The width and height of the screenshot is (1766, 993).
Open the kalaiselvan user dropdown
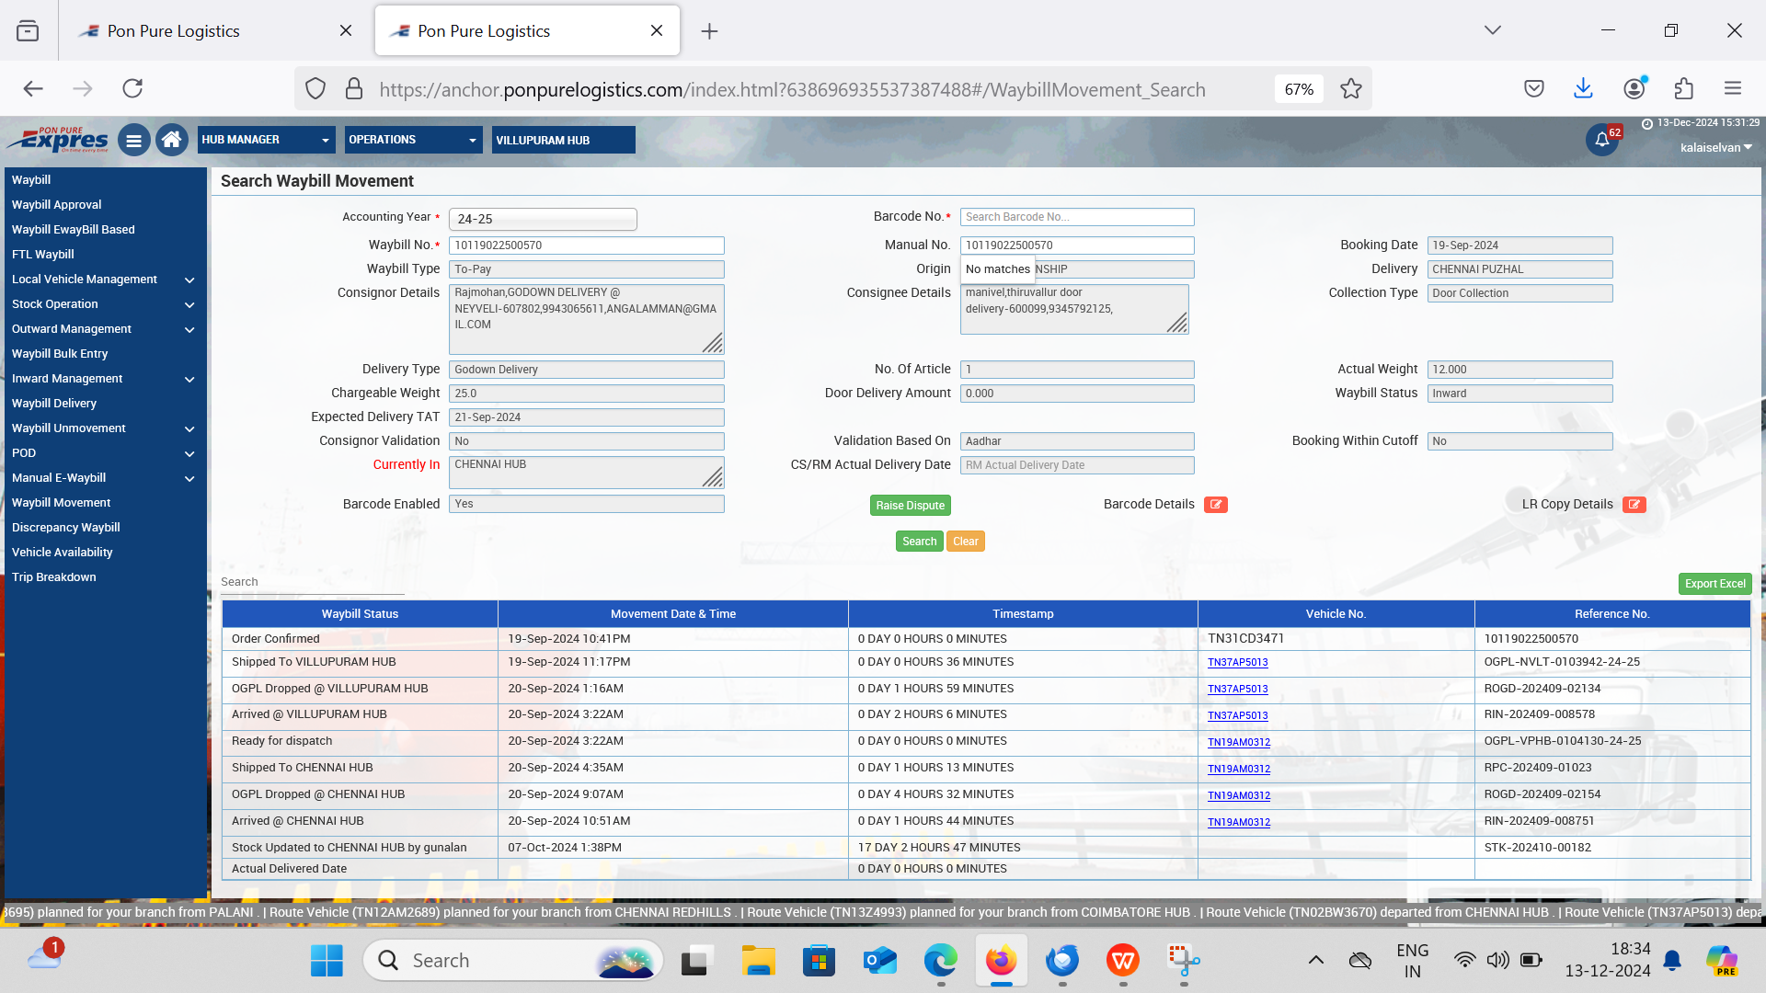pyautogui.click(x=1715, y=148)
